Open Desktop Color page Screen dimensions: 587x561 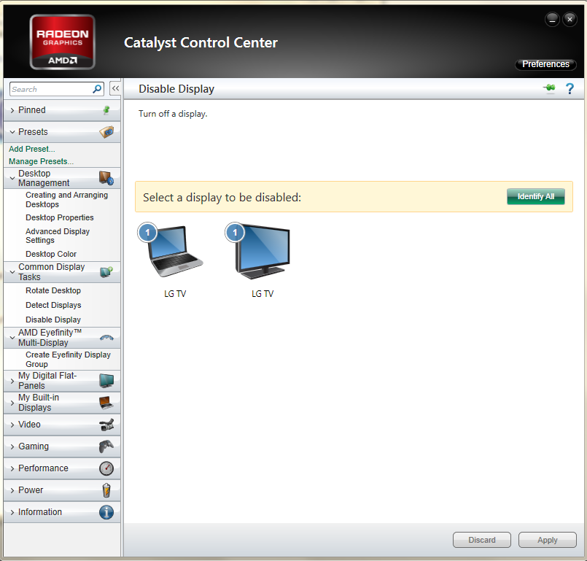coord(51,254)
